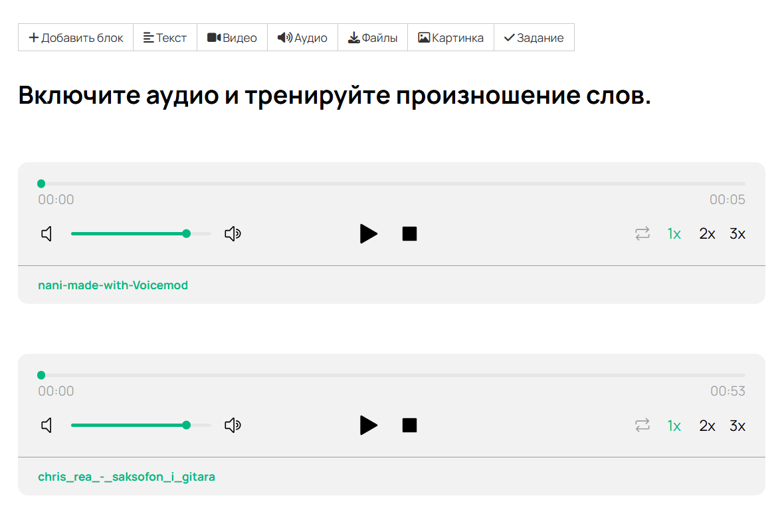Click the Добавить блок button
Image resolution: width=784 pixels, height=510 pixels.
tap(76, 37)
